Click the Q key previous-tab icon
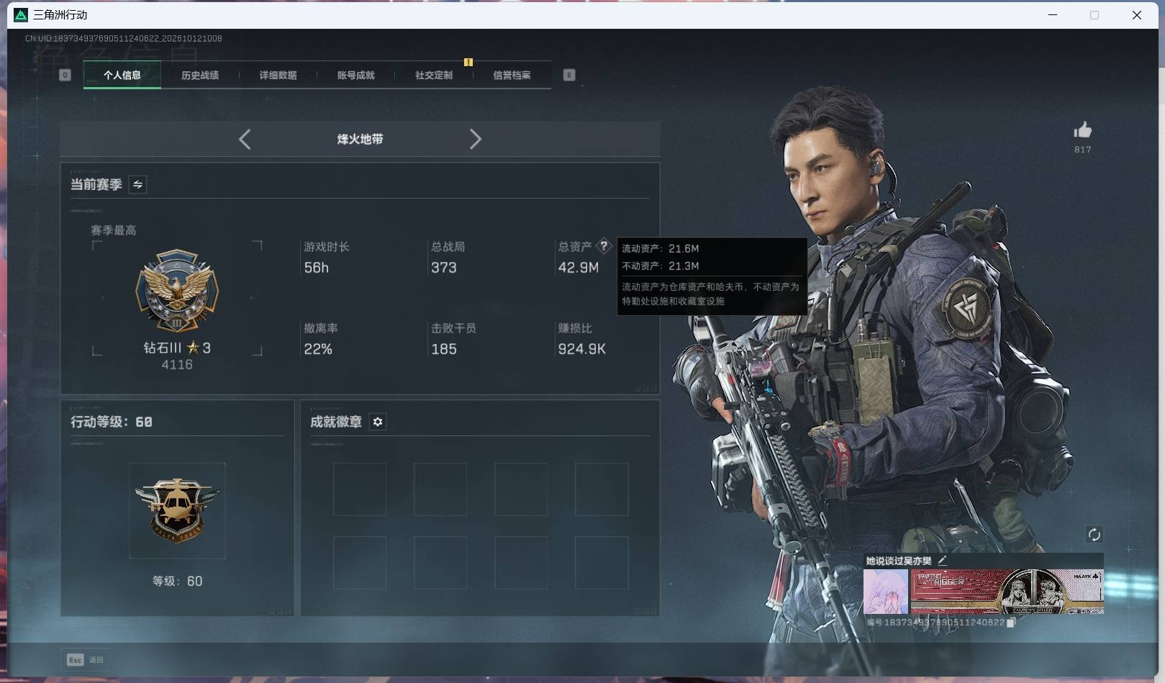 coord(65,75)
